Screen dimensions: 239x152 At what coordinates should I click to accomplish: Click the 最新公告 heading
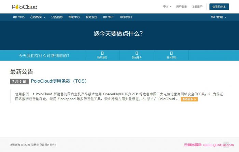pyautogui.click(x=22, y=72)
